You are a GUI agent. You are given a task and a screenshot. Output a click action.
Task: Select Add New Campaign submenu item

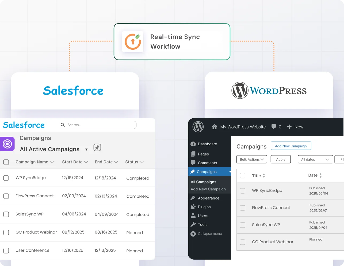[208, 189]
